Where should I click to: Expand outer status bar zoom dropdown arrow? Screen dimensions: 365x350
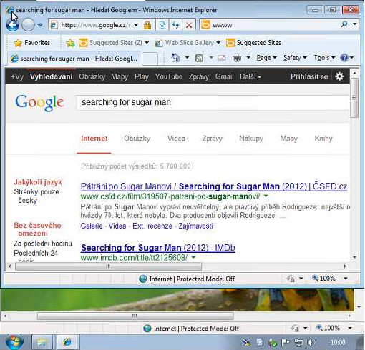[x=350, y=328]
